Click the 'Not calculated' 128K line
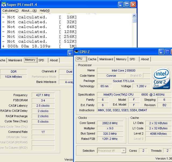The height and width of the screenshot is (162, 172). click(x=40, y=32)
